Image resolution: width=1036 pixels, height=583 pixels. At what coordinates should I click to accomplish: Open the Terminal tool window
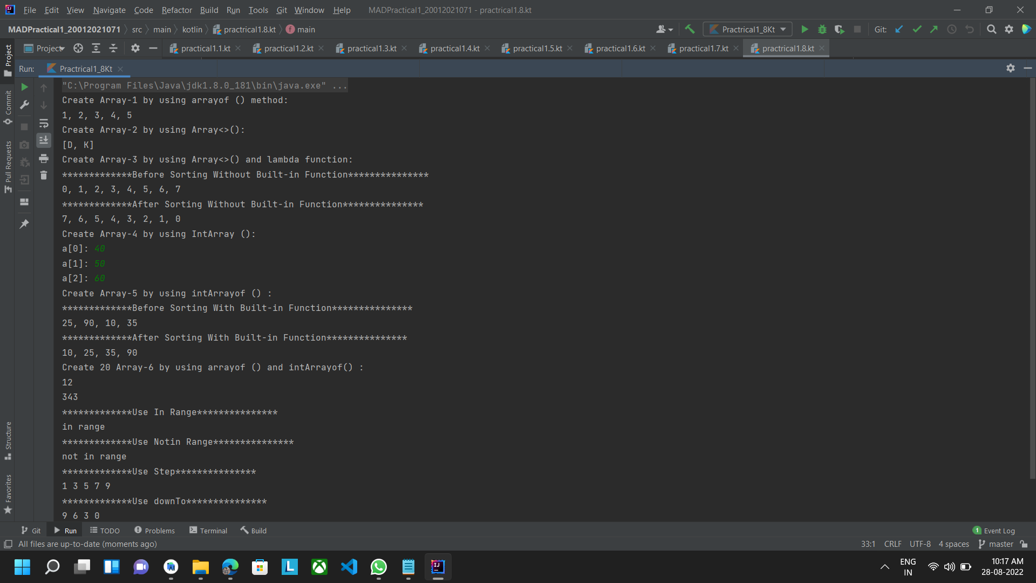pyautogui.click(x=208, y=530)
